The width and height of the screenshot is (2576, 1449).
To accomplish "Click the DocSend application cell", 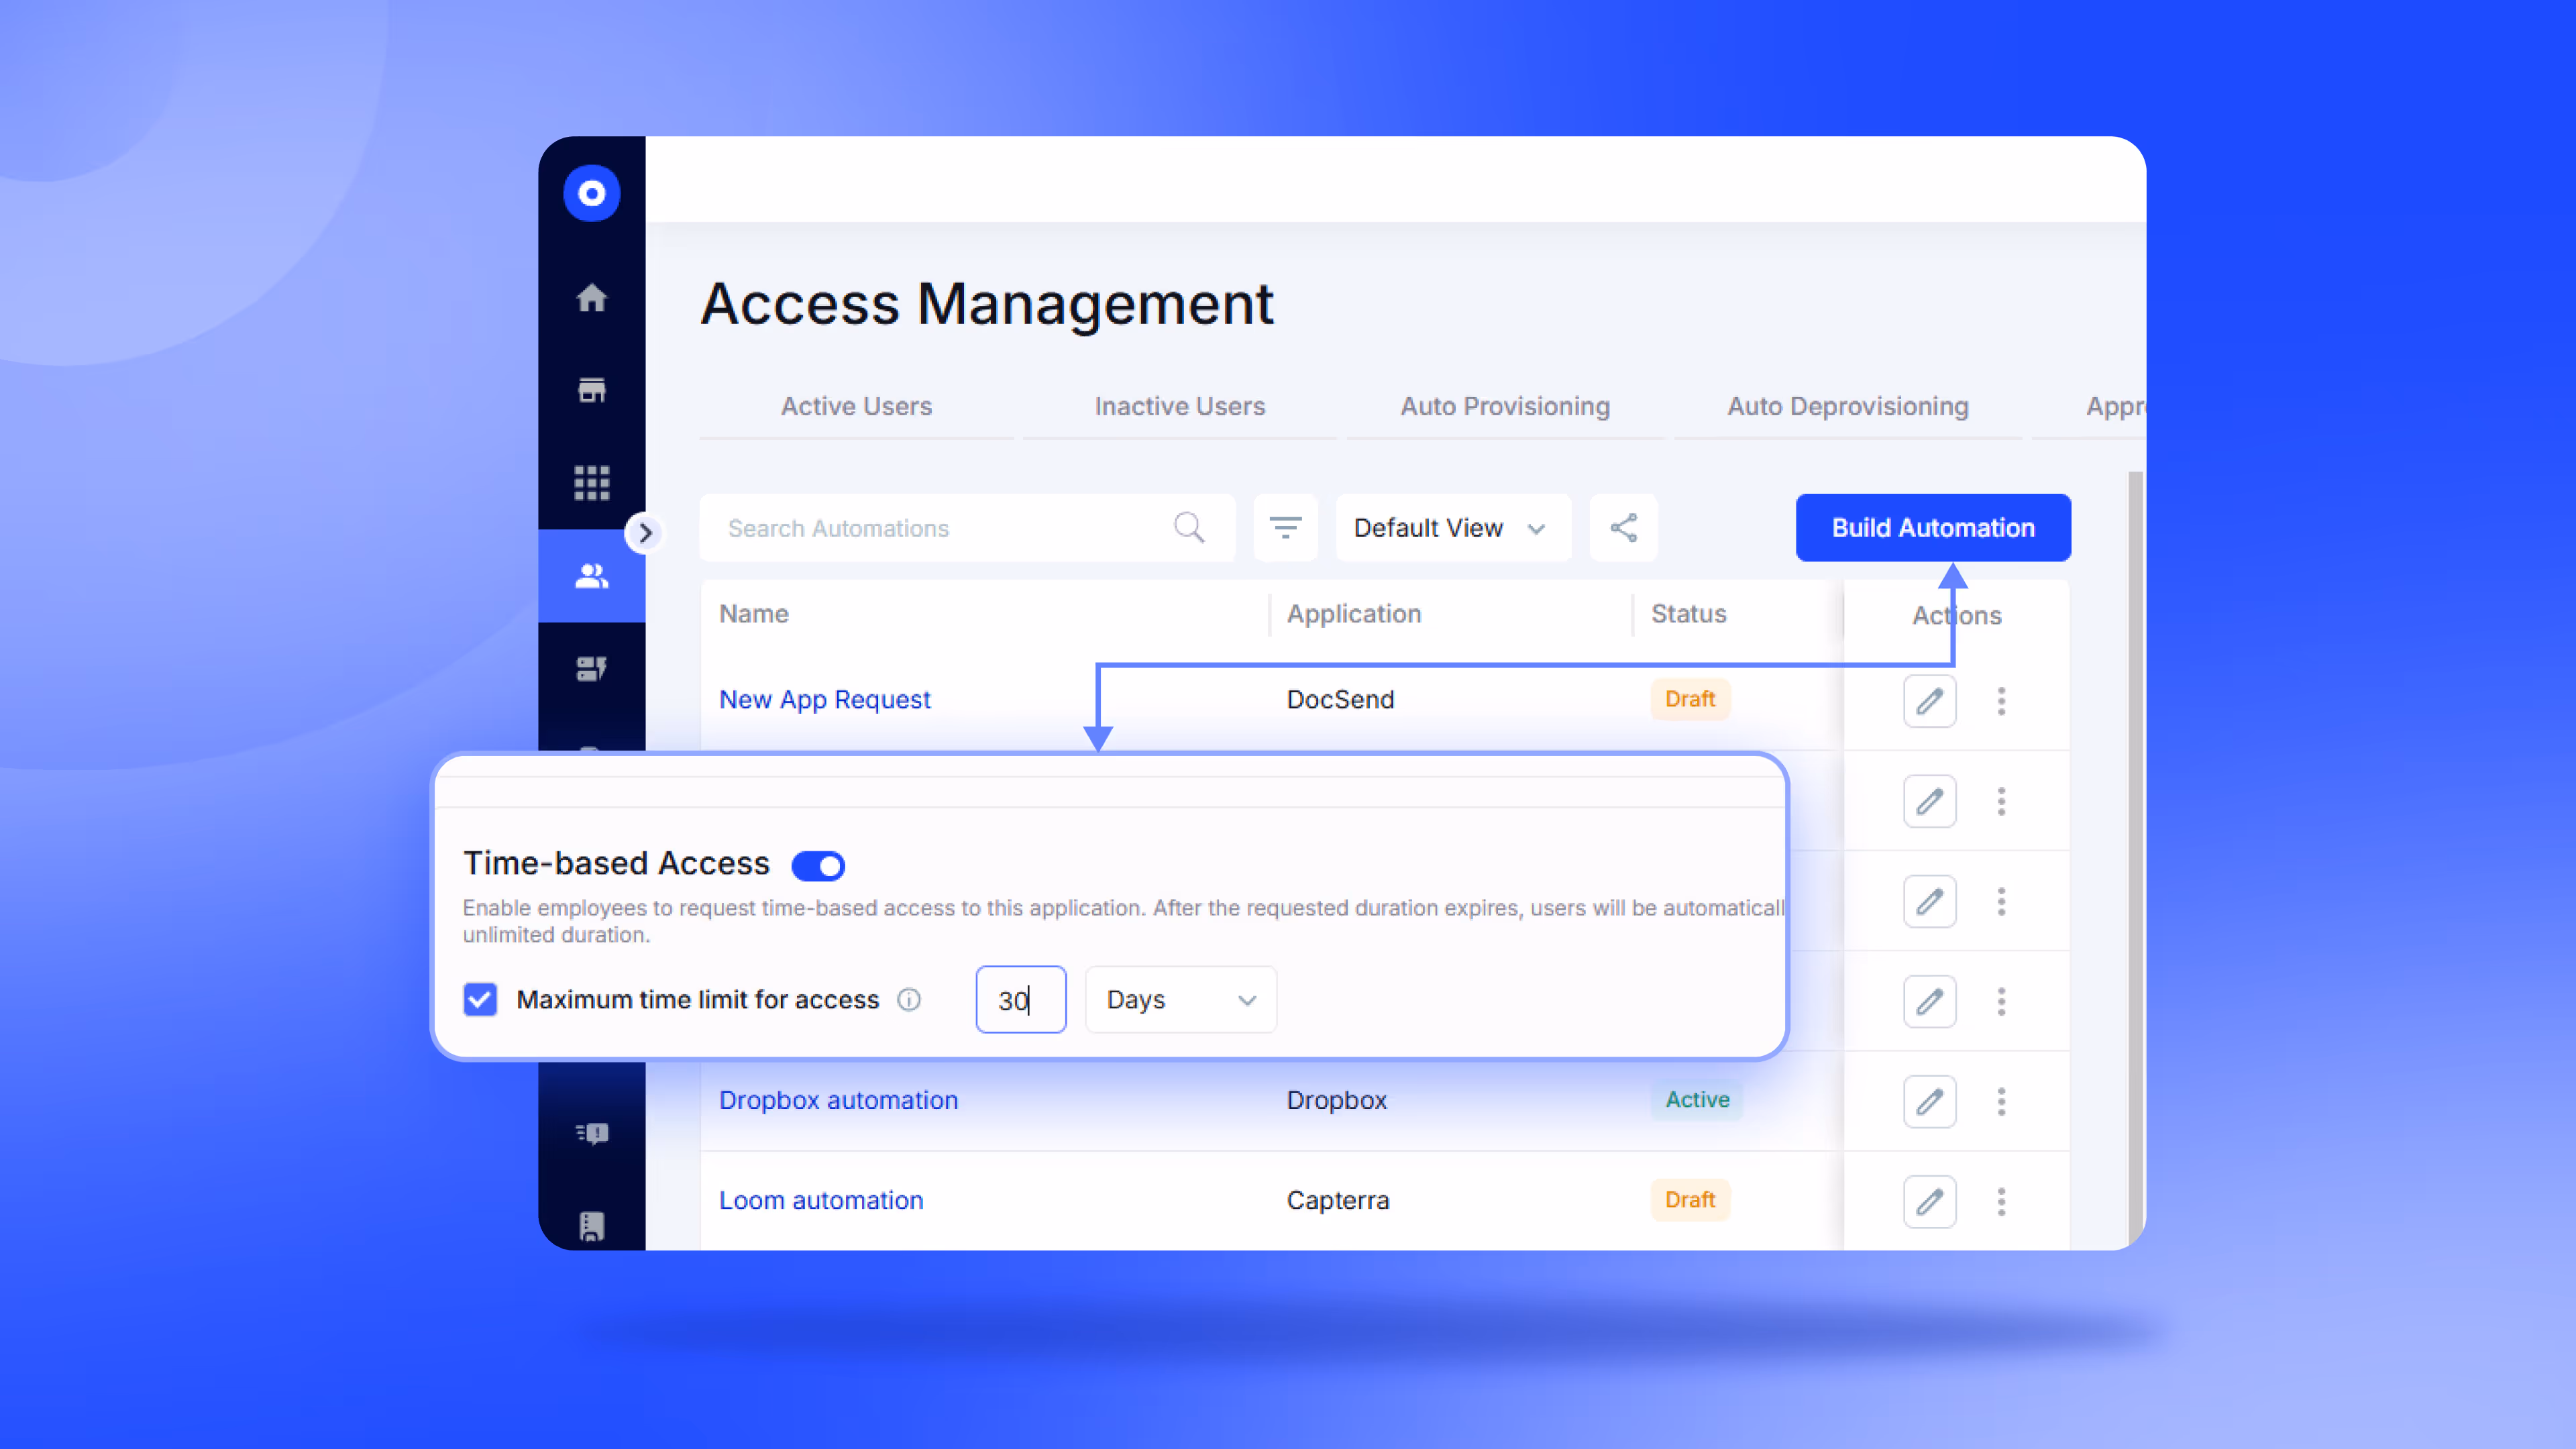I will 1340,699.
